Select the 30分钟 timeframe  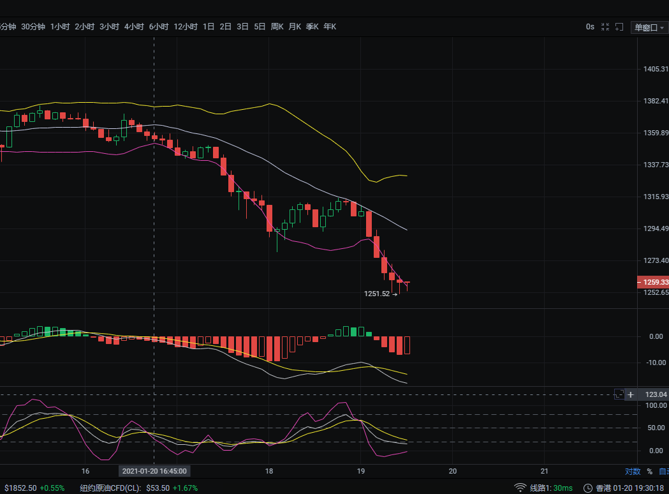coord(33,26)
